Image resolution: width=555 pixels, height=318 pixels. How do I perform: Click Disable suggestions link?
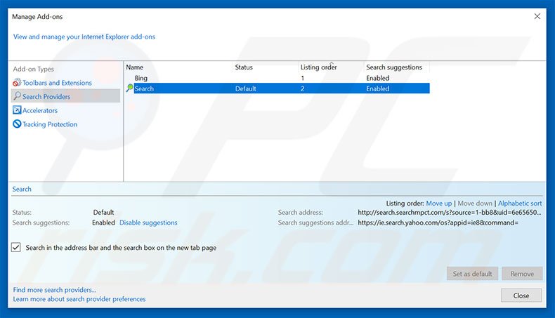[148, 223]
